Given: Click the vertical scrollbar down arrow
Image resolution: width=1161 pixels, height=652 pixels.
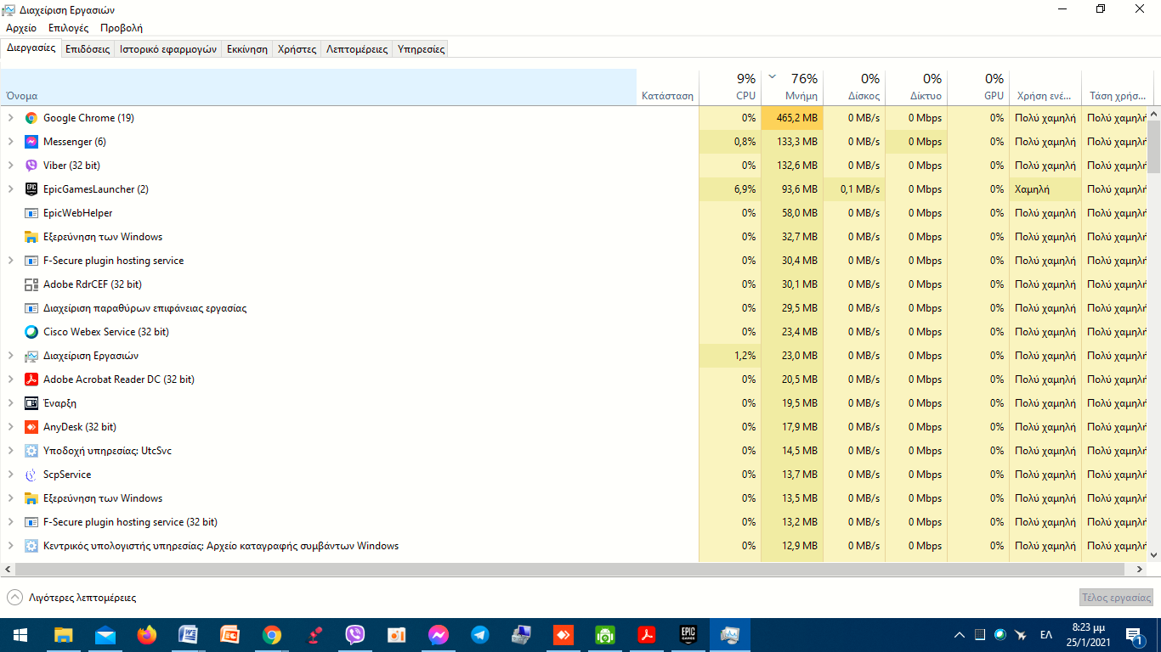Looking at the screenshot, I should 1154,554.
